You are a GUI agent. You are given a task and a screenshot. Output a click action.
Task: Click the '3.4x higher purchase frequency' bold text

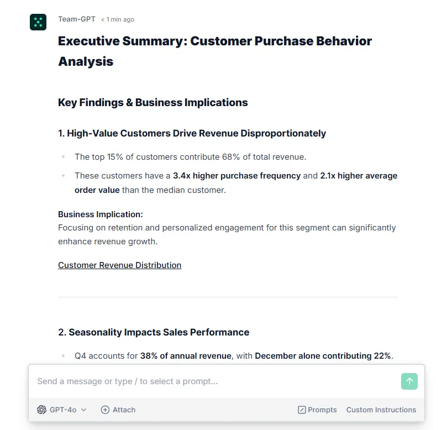(236, 176)
